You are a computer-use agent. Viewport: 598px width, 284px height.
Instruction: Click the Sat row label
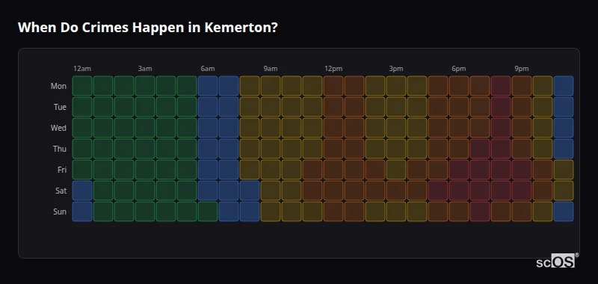(61, 191)
